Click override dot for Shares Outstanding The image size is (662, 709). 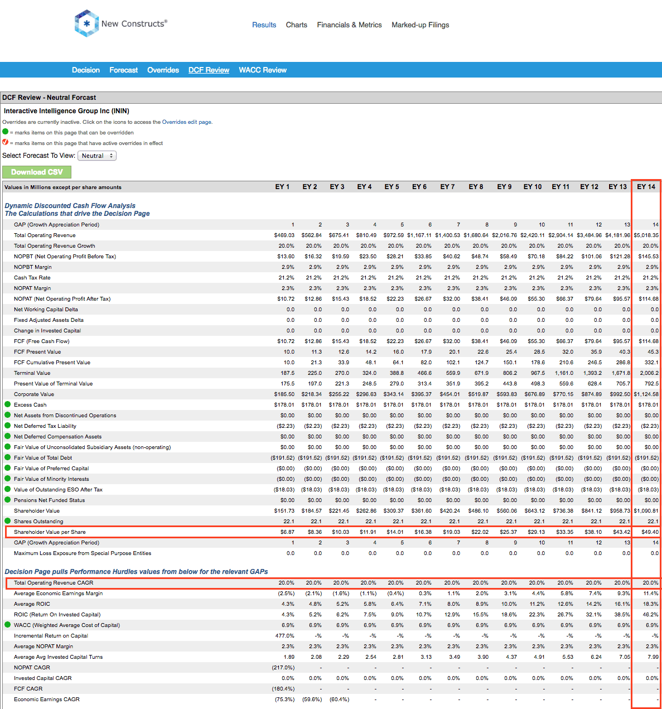click(x=7, y=521)
